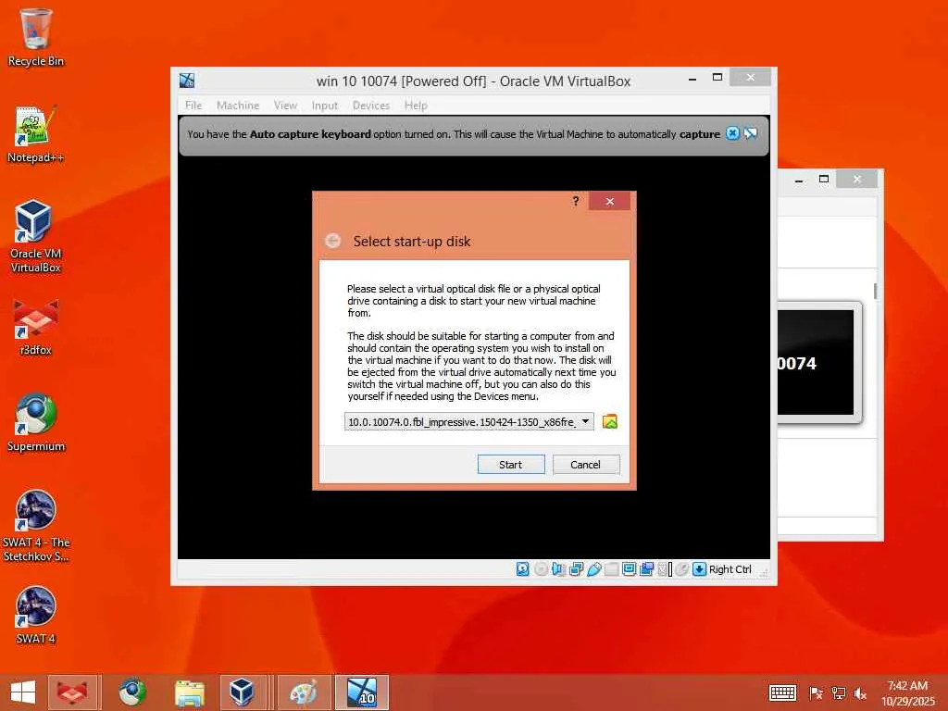Click the Cancel button
948x711 pixels.
point(586,465)
